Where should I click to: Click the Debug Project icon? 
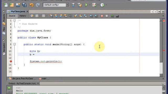pyautogui.click(x=94, y=5)
